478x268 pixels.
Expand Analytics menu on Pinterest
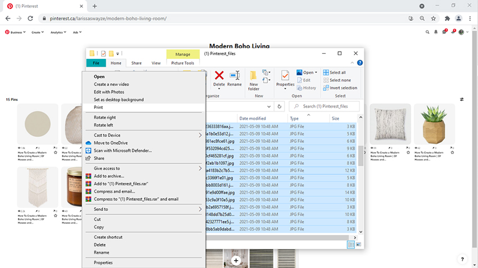pos(58,32)
